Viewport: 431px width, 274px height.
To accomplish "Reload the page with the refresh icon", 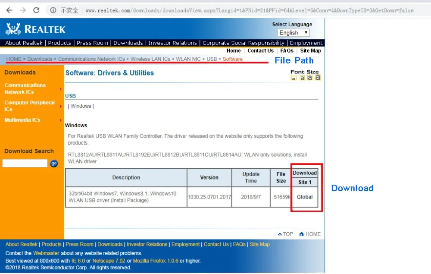I will [36, 10].
